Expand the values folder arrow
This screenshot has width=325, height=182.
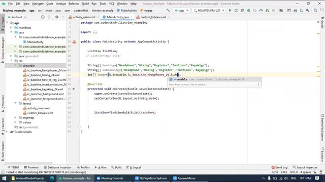[x=15, y=122]
